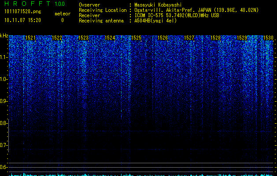The height and width of the screenshot is (176, 277).
Task: Click the 1522 time marker
Action: [x=57, y=38]
